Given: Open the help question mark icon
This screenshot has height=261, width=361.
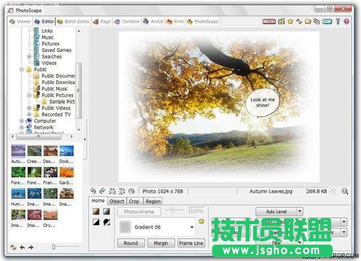Looking at the screenshot, I should [347, 22].
